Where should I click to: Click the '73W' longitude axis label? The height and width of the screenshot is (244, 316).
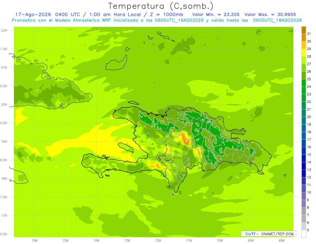click(x=127, y=240)
